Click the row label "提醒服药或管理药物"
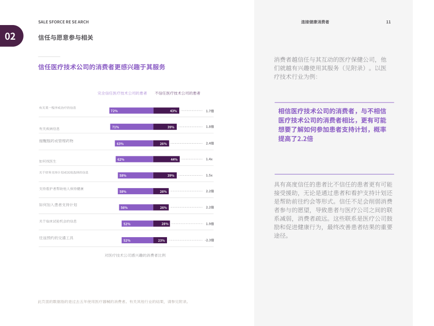 [x=56, y=141]
